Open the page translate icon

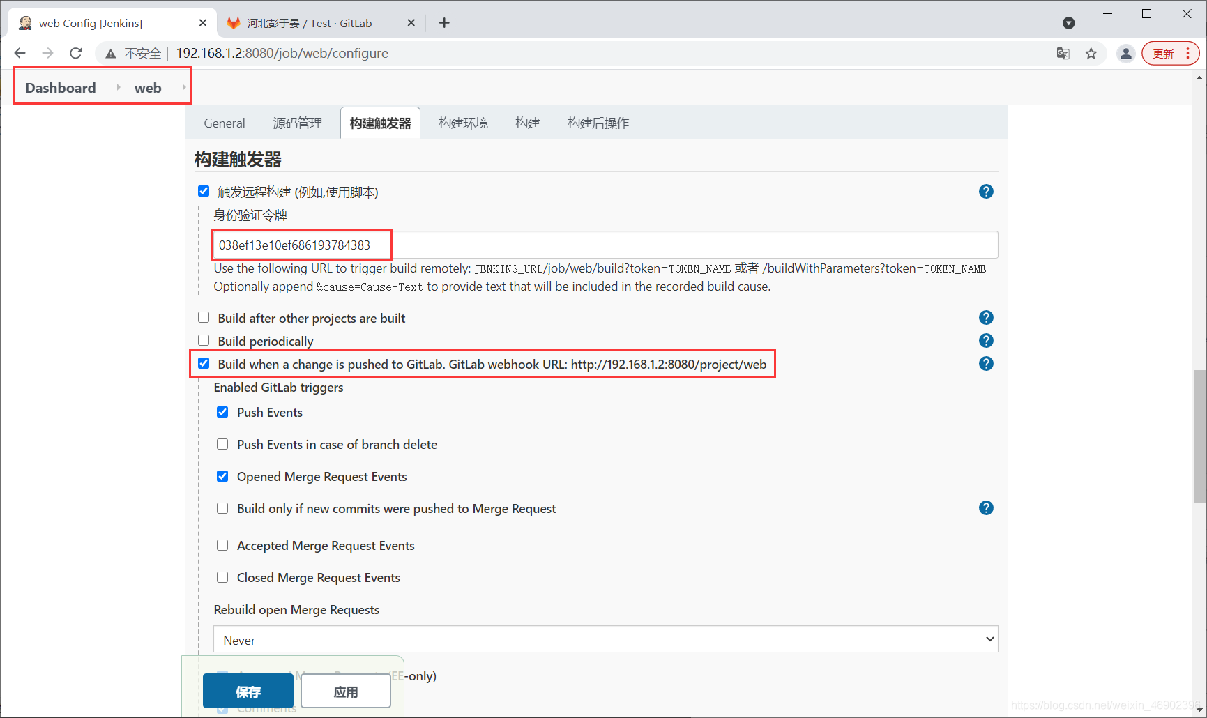(1063, 53)
